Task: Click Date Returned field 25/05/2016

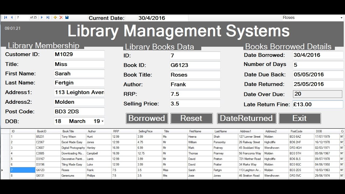Action: pyautogui.click(x=318, y=84)
